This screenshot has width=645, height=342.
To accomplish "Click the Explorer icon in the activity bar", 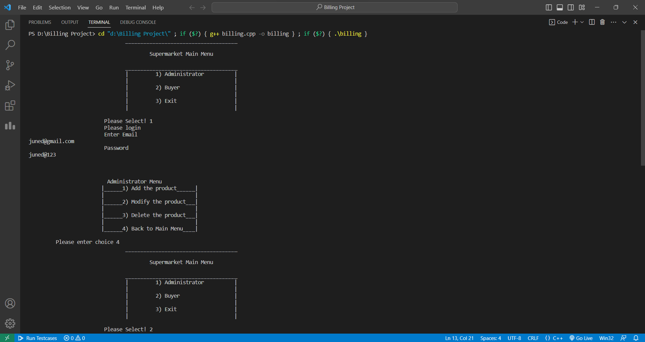I will (10, 24).
